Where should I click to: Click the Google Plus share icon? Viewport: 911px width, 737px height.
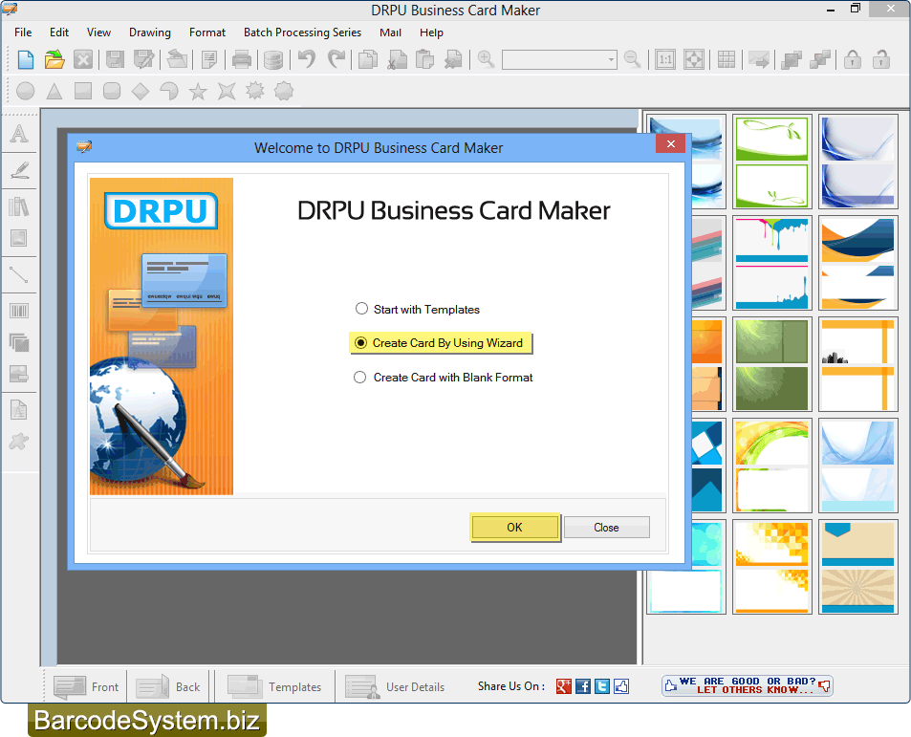pos(564,686)
